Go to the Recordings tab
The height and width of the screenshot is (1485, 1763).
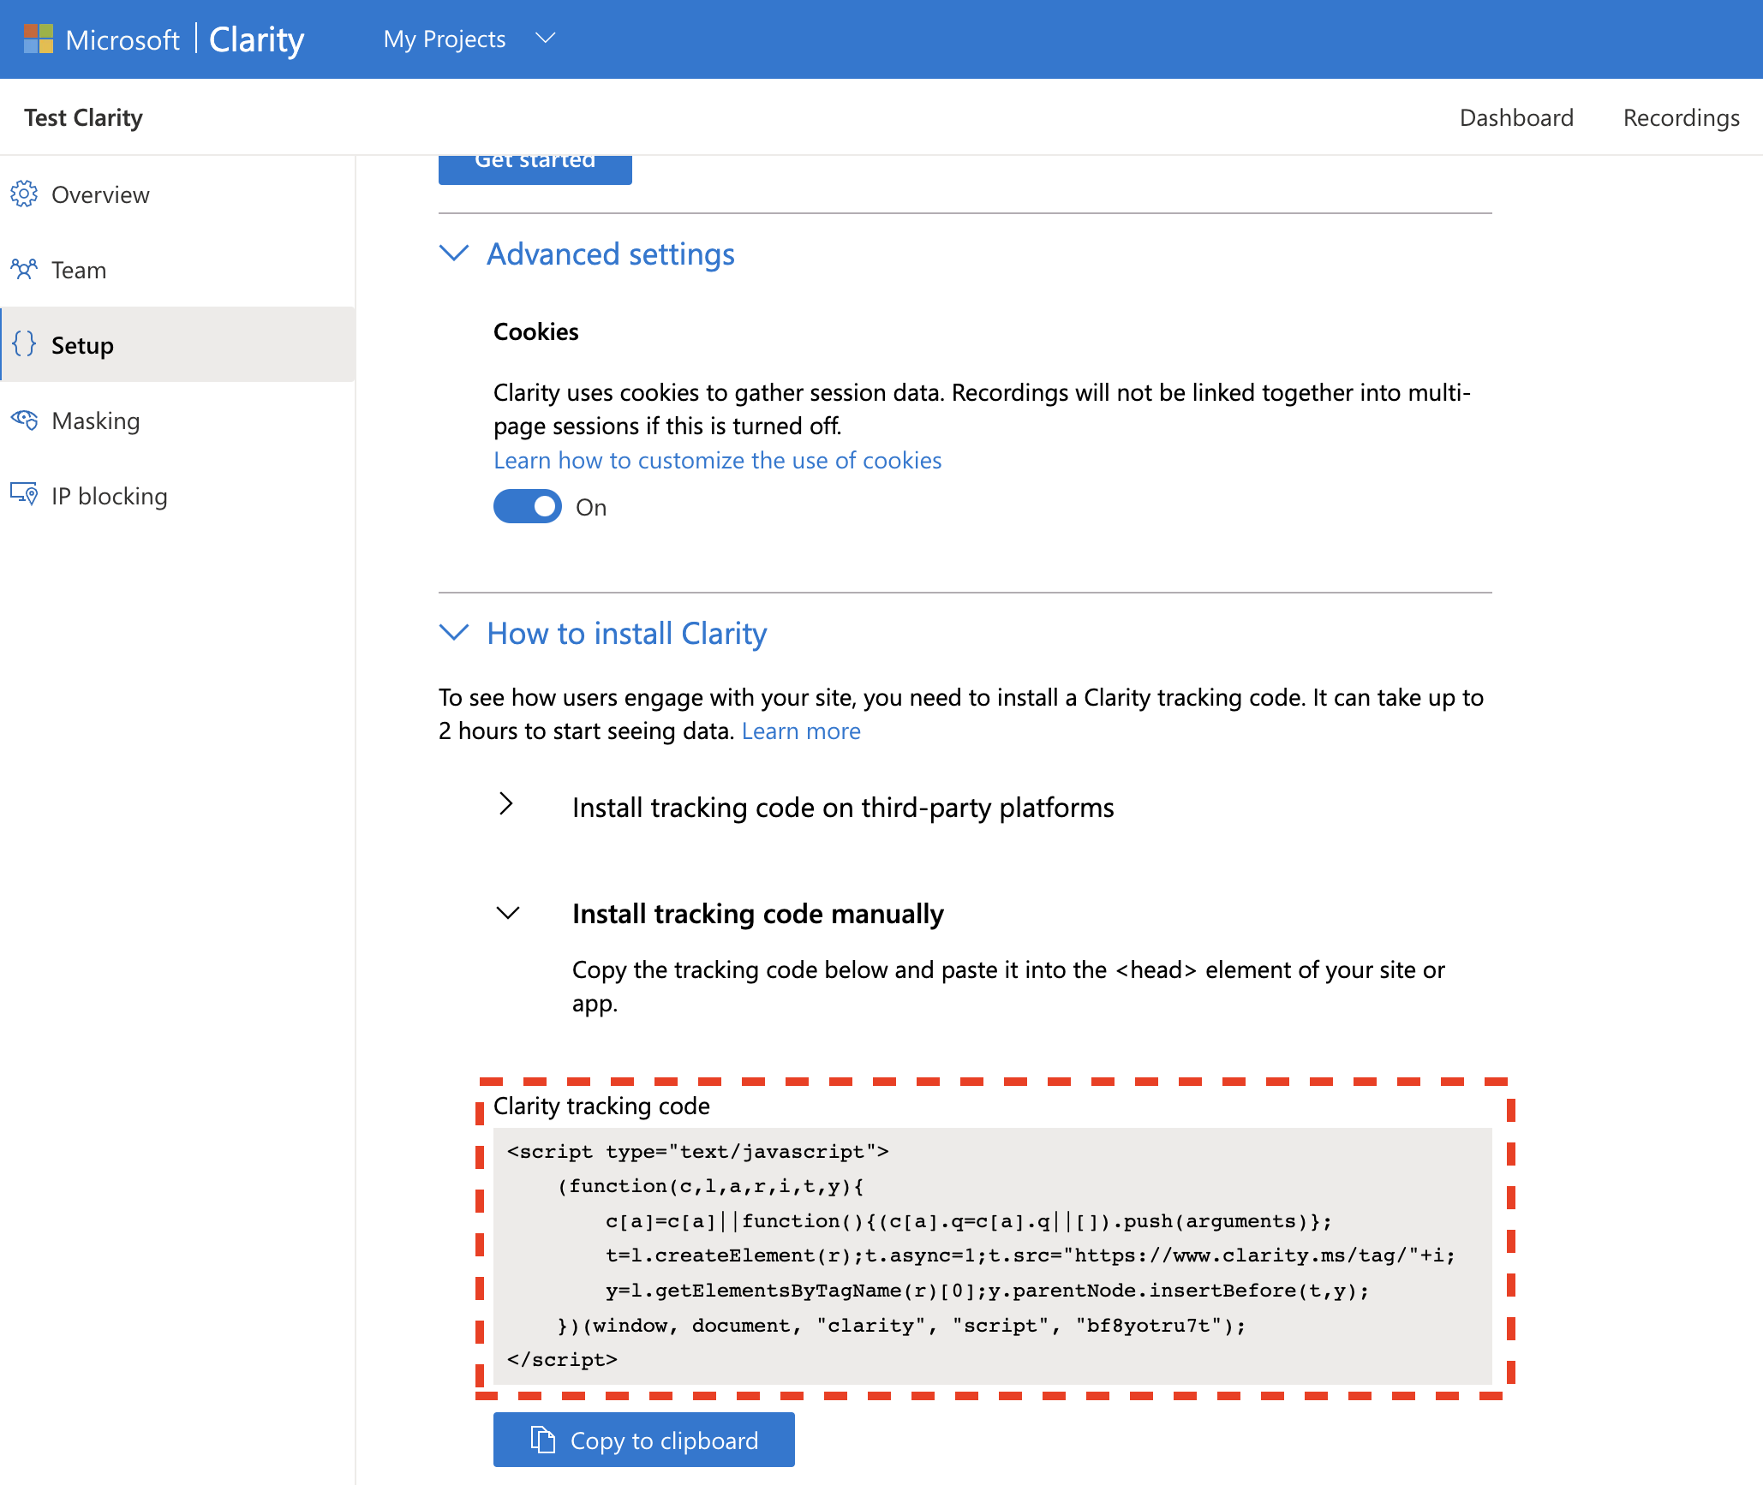tap(1681, 117)
